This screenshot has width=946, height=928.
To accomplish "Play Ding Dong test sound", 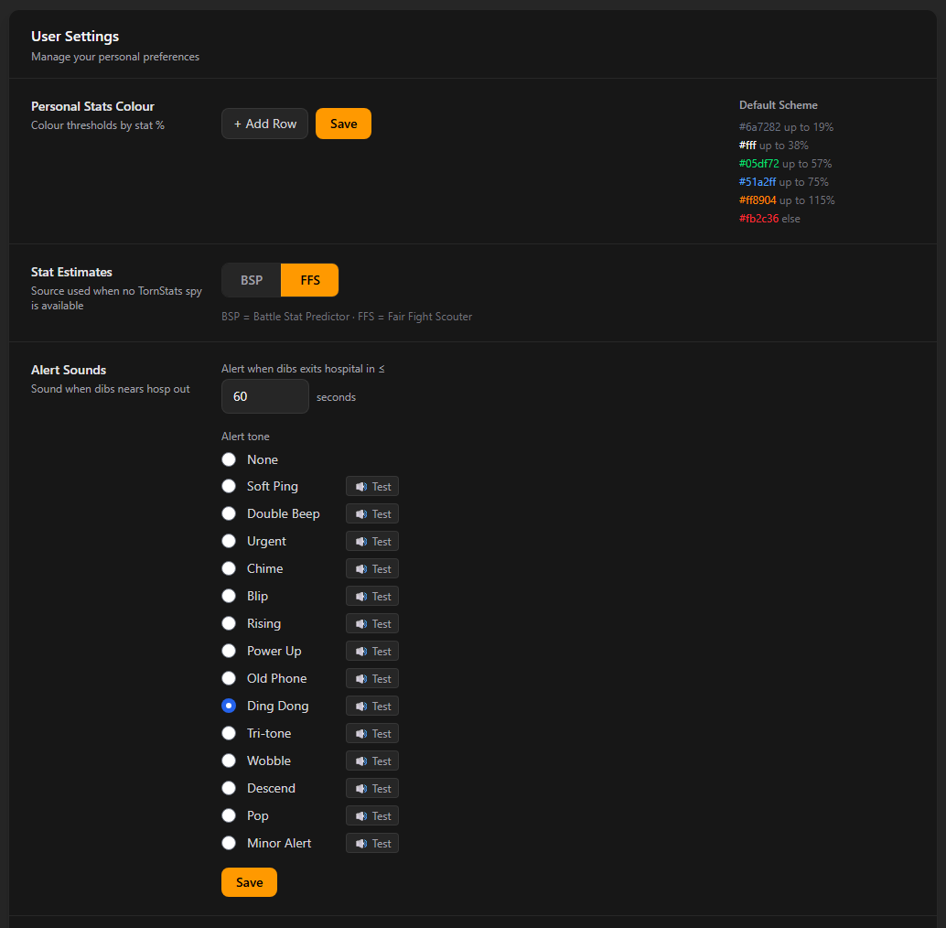I will [372, 706].
